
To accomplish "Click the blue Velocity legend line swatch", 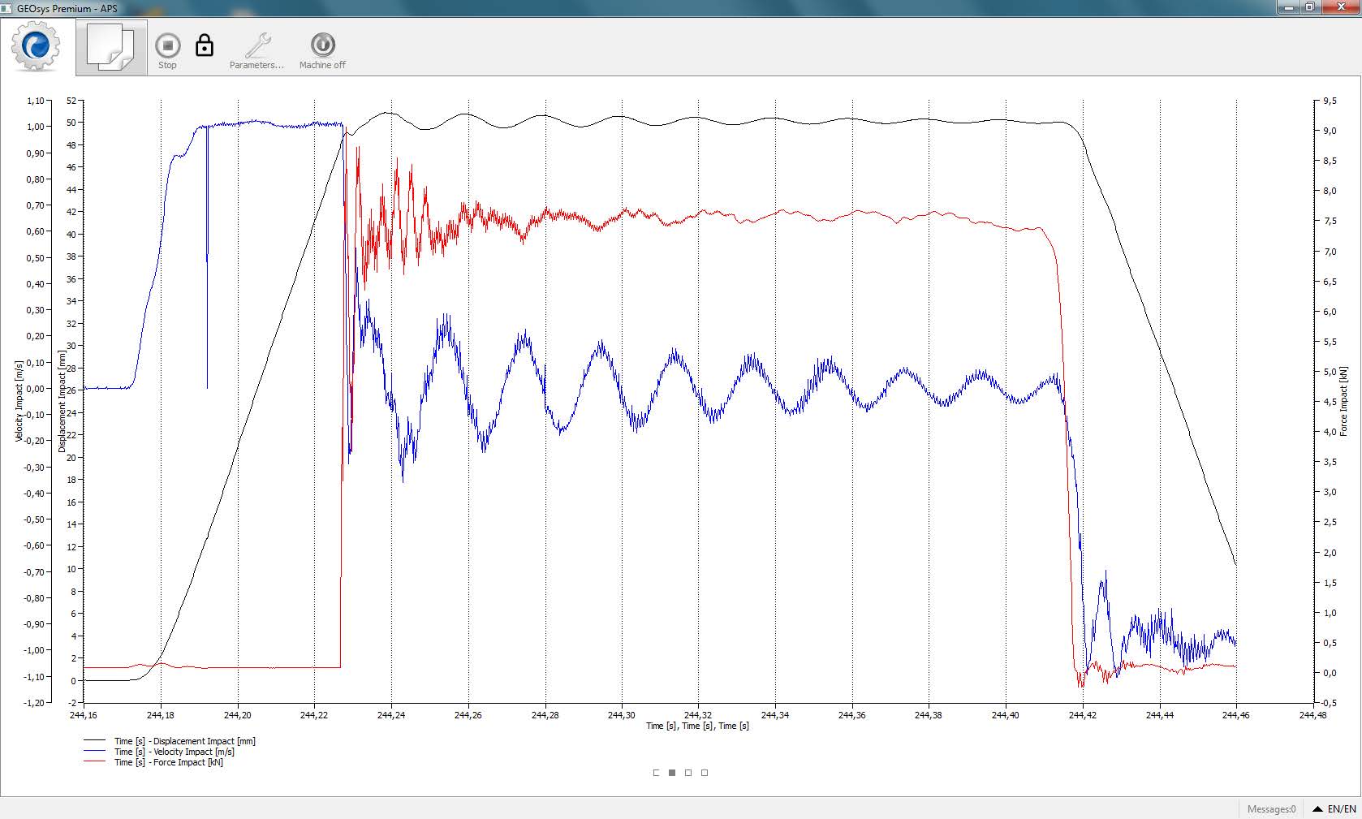I will (95, 752).
